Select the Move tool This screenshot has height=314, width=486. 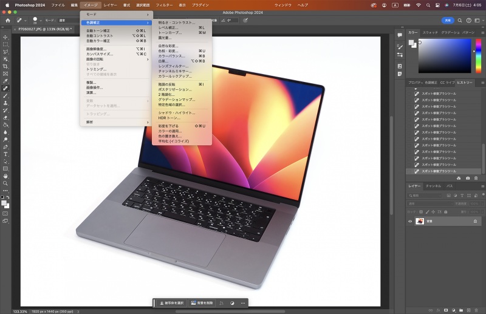(5, 37)
